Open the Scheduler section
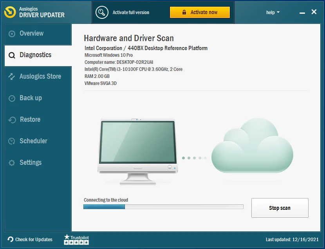This screenshot has height=249, width=325. (38, 141)
